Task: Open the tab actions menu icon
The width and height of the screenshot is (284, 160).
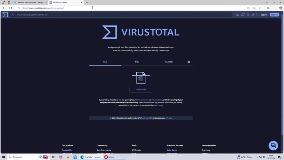Action: coord(9,2)
